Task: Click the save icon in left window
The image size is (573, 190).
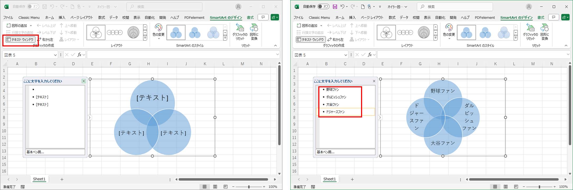Action: pyautogui.click(x=45, y=7)
